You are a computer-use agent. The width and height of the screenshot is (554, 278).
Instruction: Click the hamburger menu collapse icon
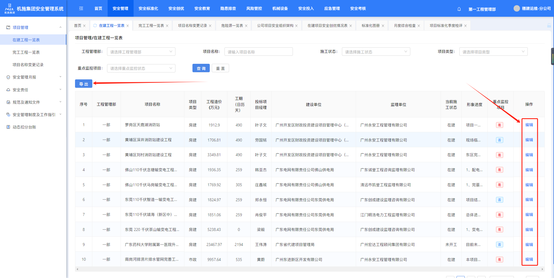point(81,8)
